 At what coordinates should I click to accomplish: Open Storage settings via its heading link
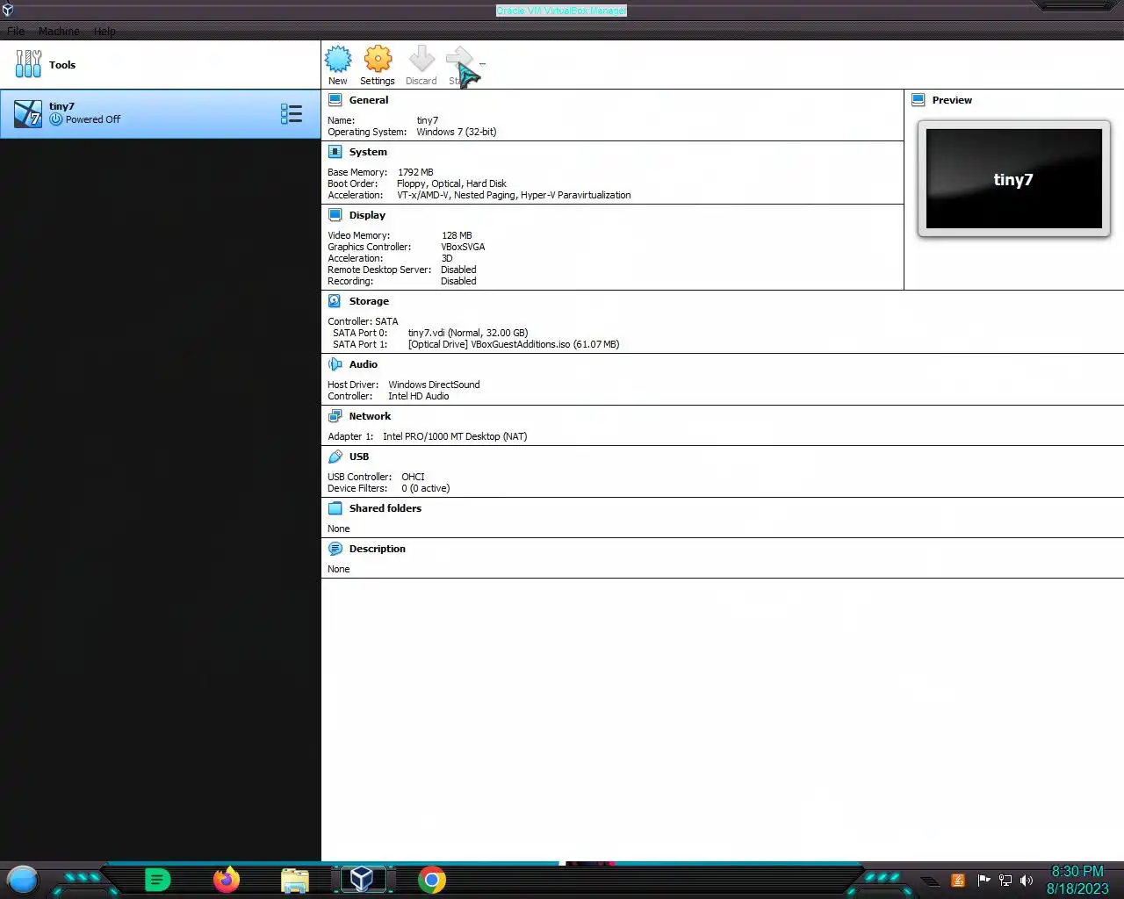(369, 301)
